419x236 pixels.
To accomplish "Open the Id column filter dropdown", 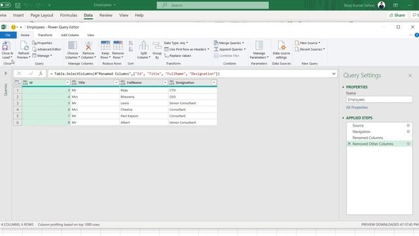I will pyautogui.click(x=67, y=83).
